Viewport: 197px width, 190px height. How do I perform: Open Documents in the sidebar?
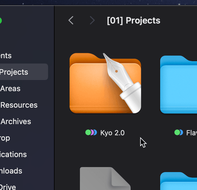tap(6, 56)
